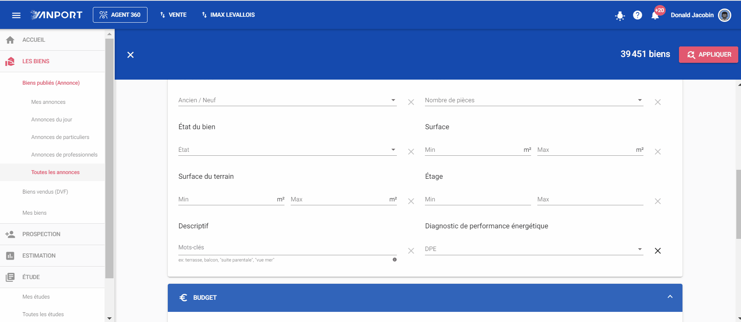Open Mes biens link
This screenshot has height=322, width=741.
tap(34, 213)
